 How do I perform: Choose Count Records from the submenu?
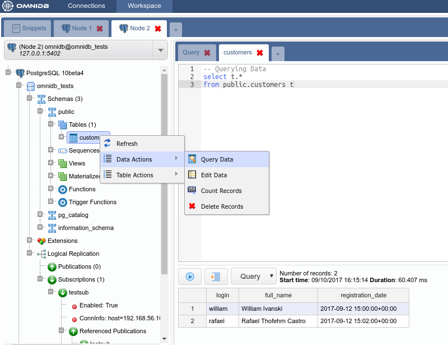pyautogui.click(x=221, y=191)
